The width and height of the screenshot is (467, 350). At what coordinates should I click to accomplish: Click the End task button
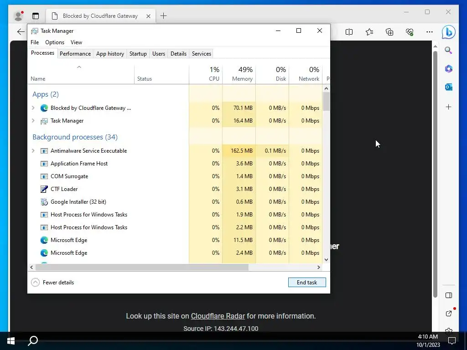click(x=307, y=283)
